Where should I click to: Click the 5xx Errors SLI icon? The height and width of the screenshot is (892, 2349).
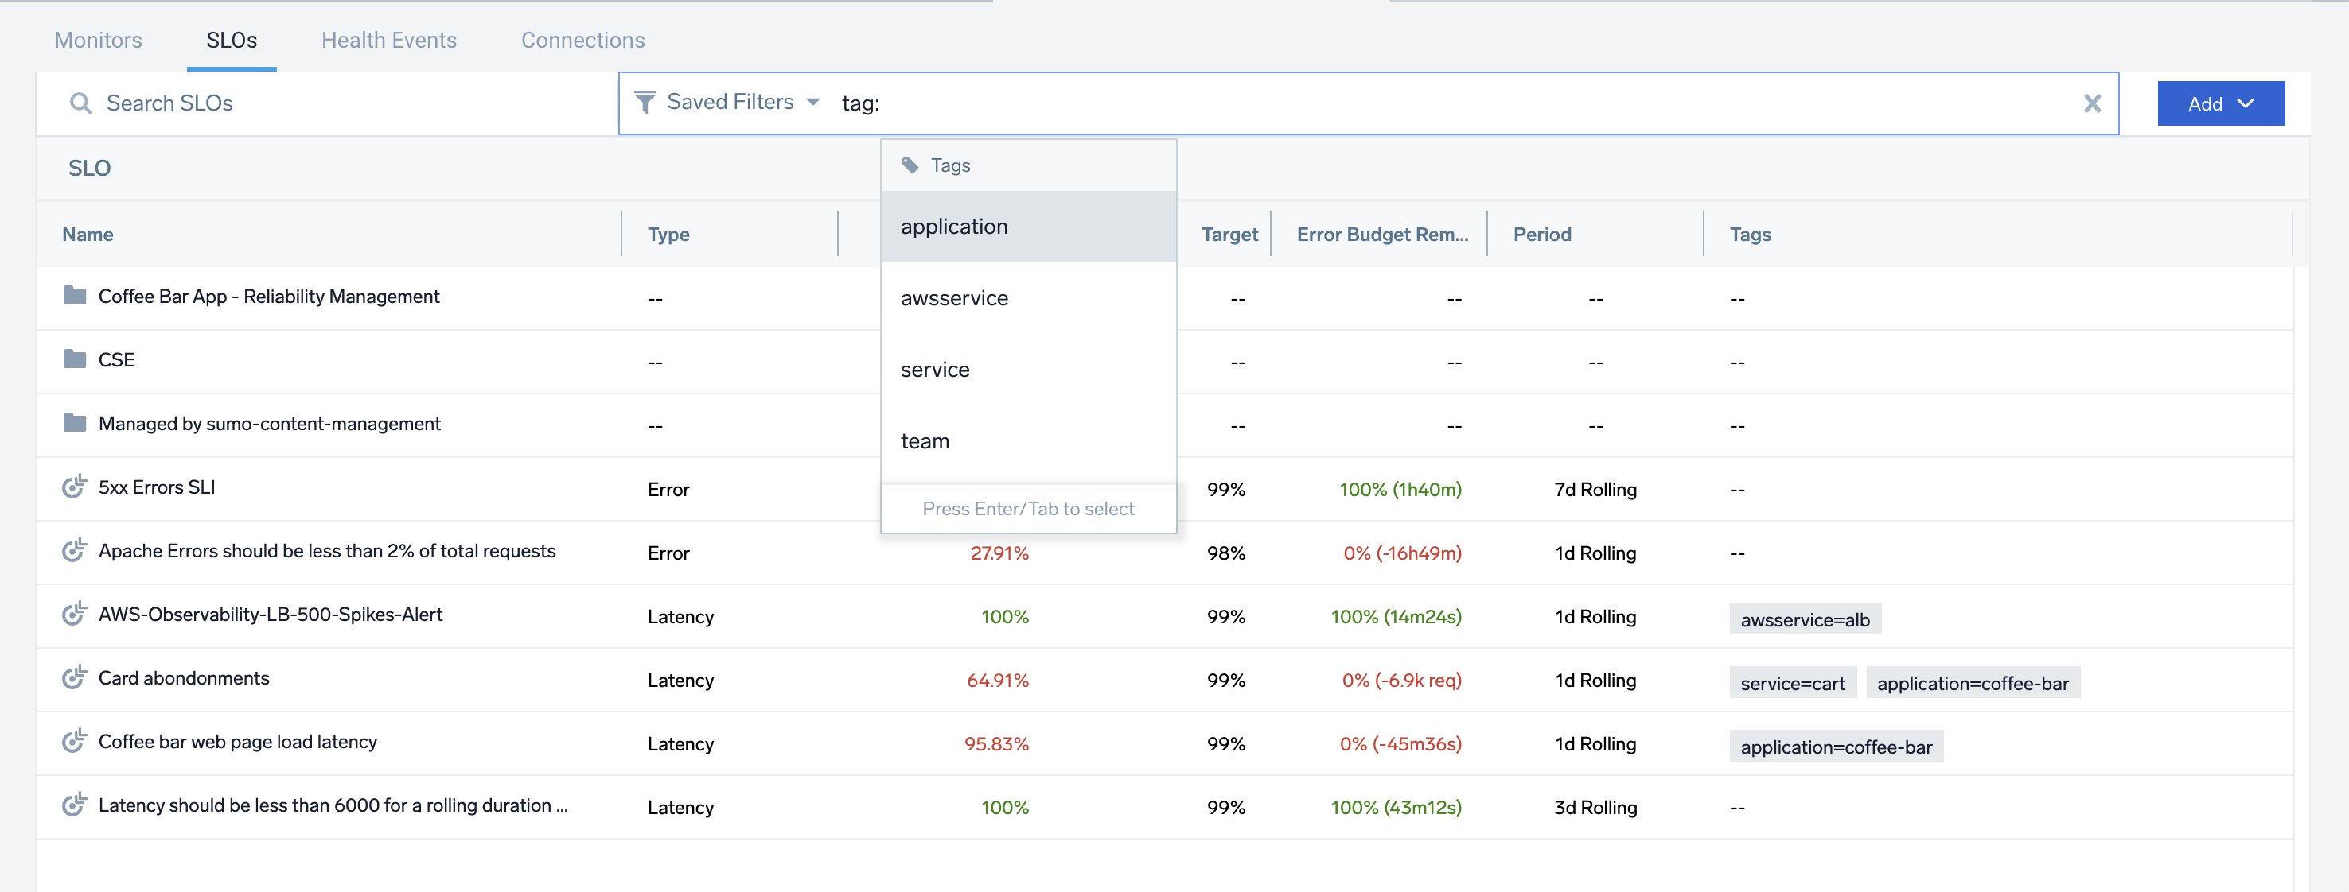click(75, 487)
